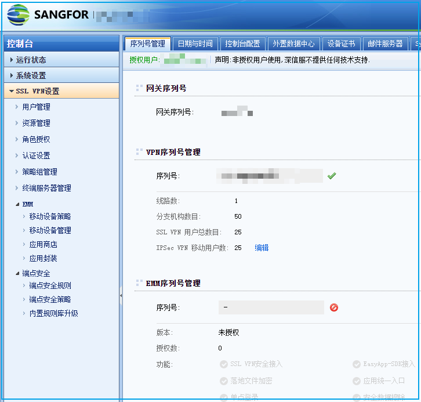This screenshot has width=421, height=402.
Task: Click the 编辑 link for IPSec VPN users
Action: click(x=262, y=248)
